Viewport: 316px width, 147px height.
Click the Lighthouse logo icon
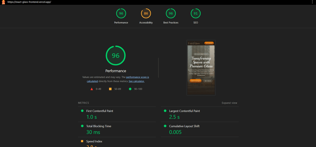pos(4,2)
